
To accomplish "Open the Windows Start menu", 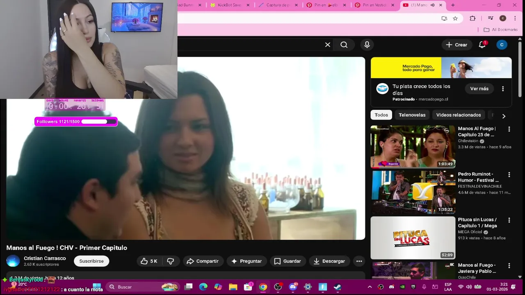I will [x=97, y=287].
